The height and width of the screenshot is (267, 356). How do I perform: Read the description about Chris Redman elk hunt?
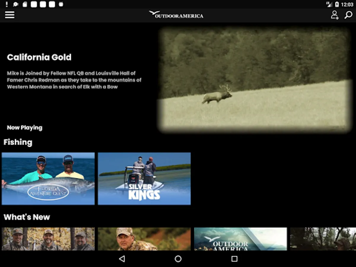coord(74,80)
